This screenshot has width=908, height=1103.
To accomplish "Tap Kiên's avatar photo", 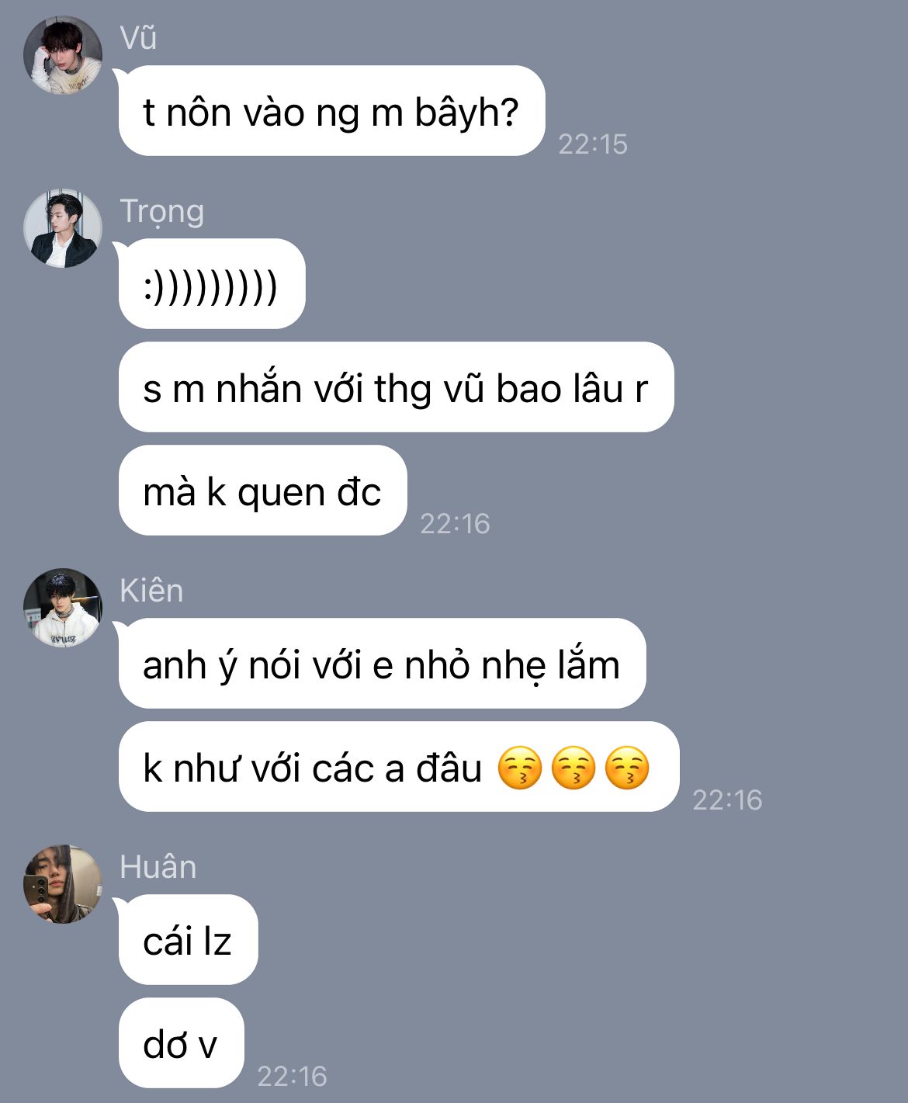I will 63,608.
